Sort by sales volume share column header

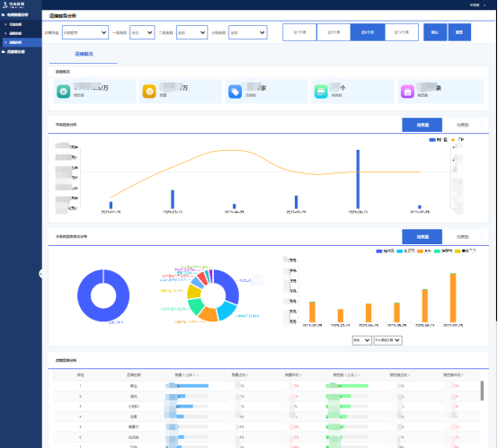(x=240, y=375)
